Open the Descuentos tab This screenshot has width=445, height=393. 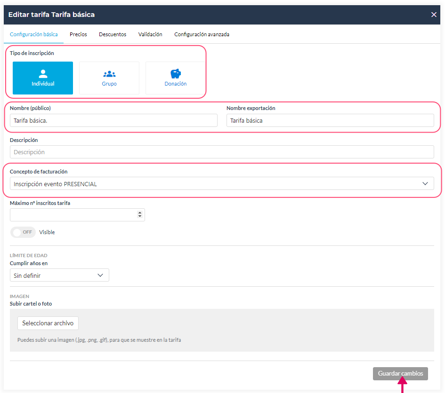[113, 34]
